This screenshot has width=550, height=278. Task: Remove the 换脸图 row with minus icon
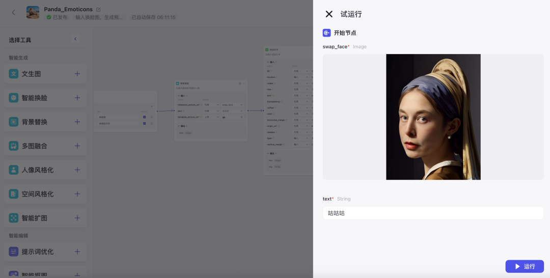152,117
